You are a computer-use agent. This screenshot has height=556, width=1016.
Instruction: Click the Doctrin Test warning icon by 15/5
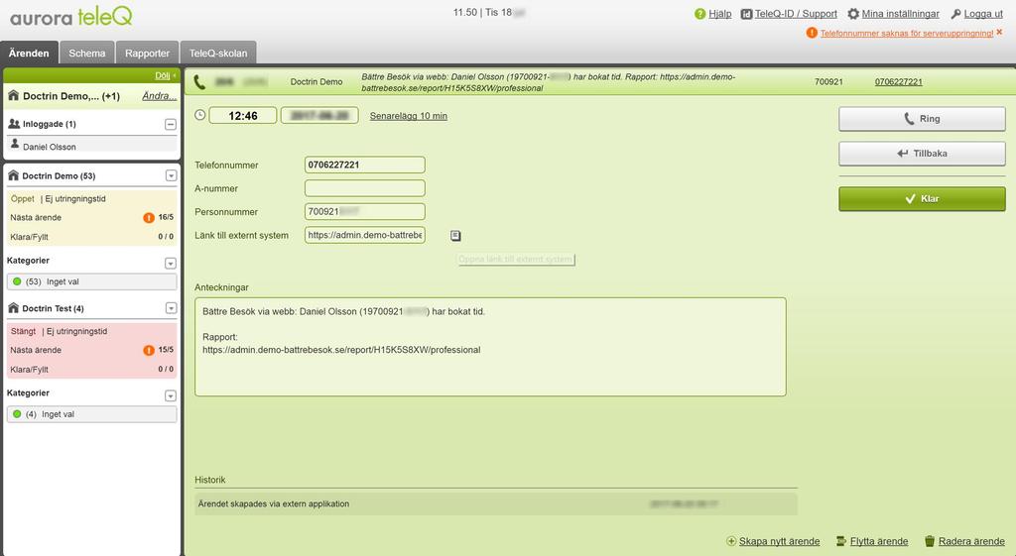click(x=149, y=350)
